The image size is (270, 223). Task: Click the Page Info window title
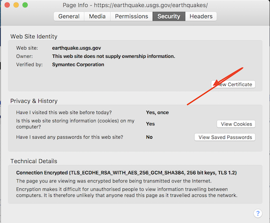point(135,5)
